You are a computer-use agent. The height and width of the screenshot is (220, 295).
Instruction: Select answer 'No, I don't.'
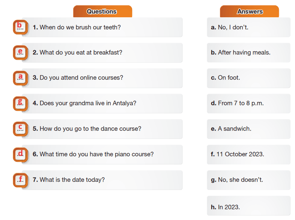point(248,27)
